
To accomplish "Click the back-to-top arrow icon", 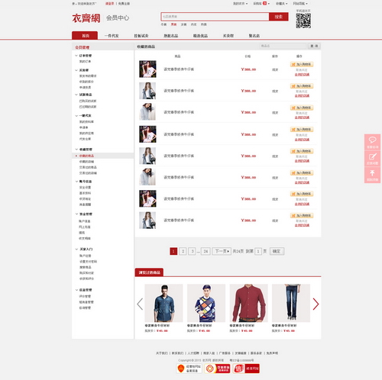I will [372, 175].
